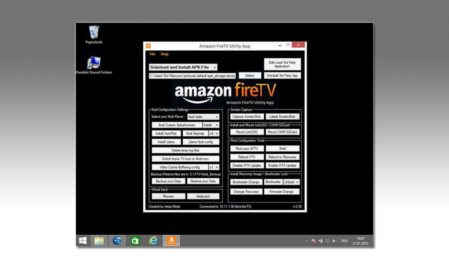Click the Windows Start button

pyautogui.click(x=83, y=241)
